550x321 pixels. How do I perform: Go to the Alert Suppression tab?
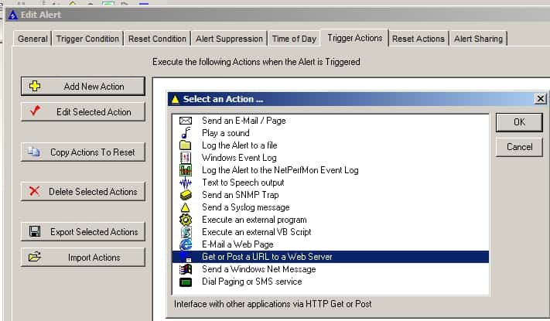[x=229, y=39]
